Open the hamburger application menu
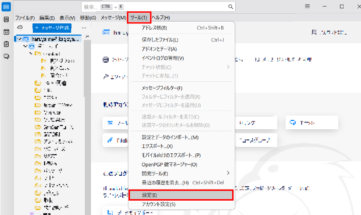361x215 pixels. coord(307,6)
